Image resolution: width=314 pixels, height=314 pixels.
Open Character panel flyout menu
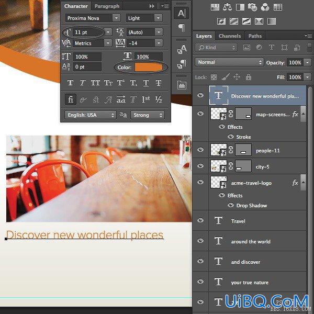pos(165,6)
